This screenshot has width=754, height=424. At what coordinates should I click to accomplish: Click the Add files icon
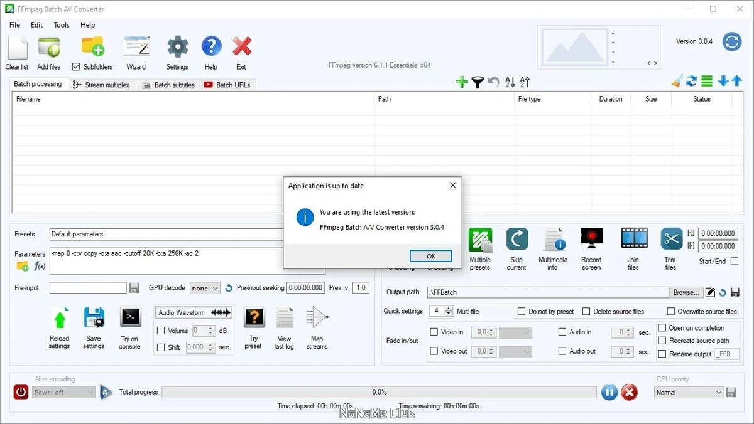(x=49, y=47)
